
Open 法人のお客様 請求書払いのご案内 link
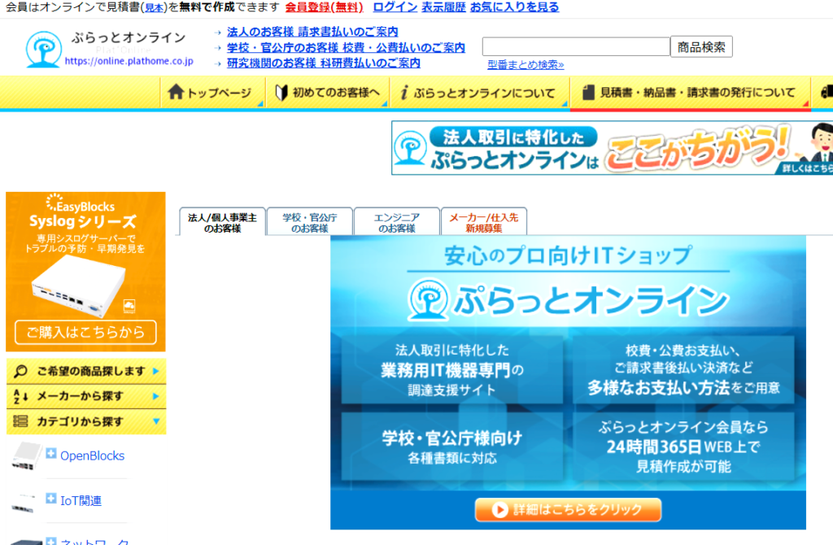click(312, 32)
